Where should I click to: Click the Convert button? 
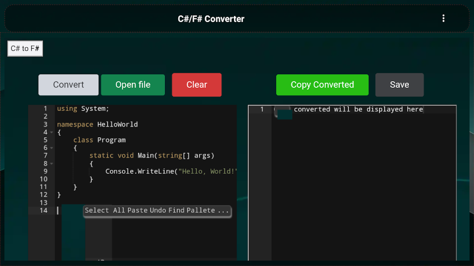[68, 85]
